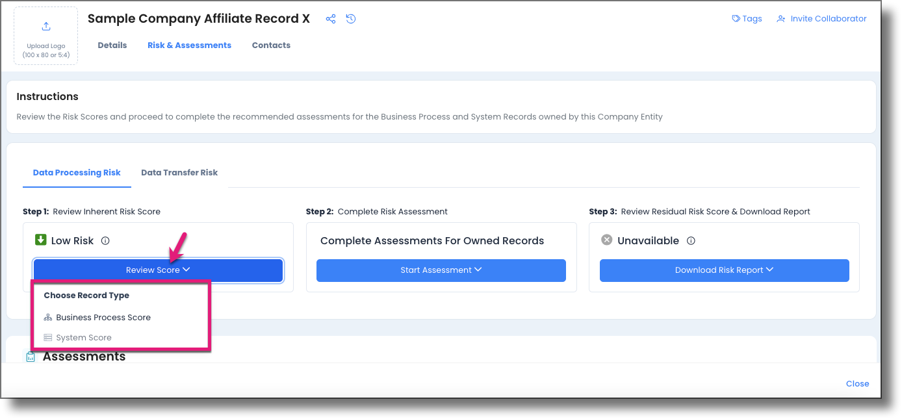This screenshot has height=419, width=902.
Task: Open the Download Risk Report dropdown
Action: (724, 270)
